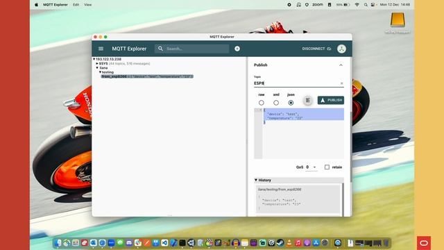Expand the $SYS topic node
Image resolution: width=444 pixels, height=250 pixels.
[97, 64]
